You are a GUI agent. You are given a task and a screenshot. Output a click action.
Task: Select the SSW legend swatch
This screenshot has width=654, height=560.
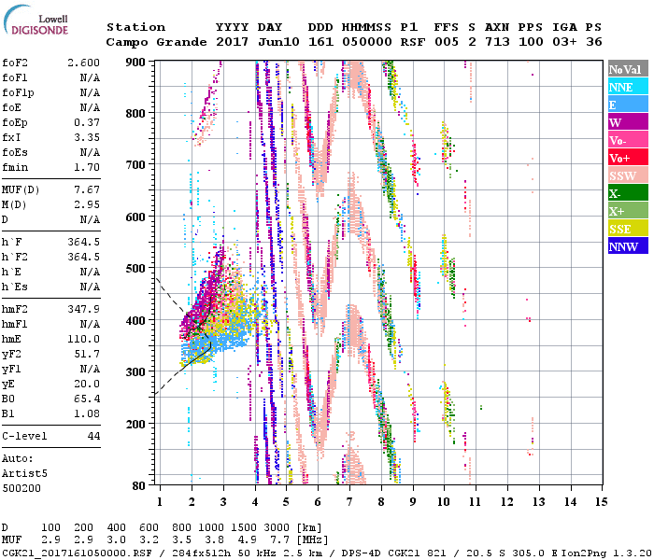(x=627, y=175)
